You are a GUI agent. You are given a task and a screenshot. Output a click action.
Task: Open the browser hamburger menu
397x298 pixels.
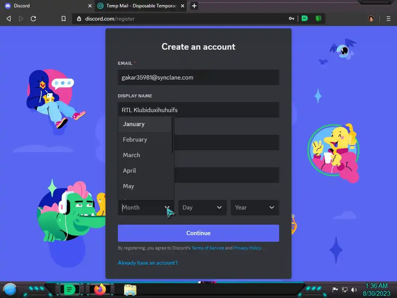(x=388, y=19)
